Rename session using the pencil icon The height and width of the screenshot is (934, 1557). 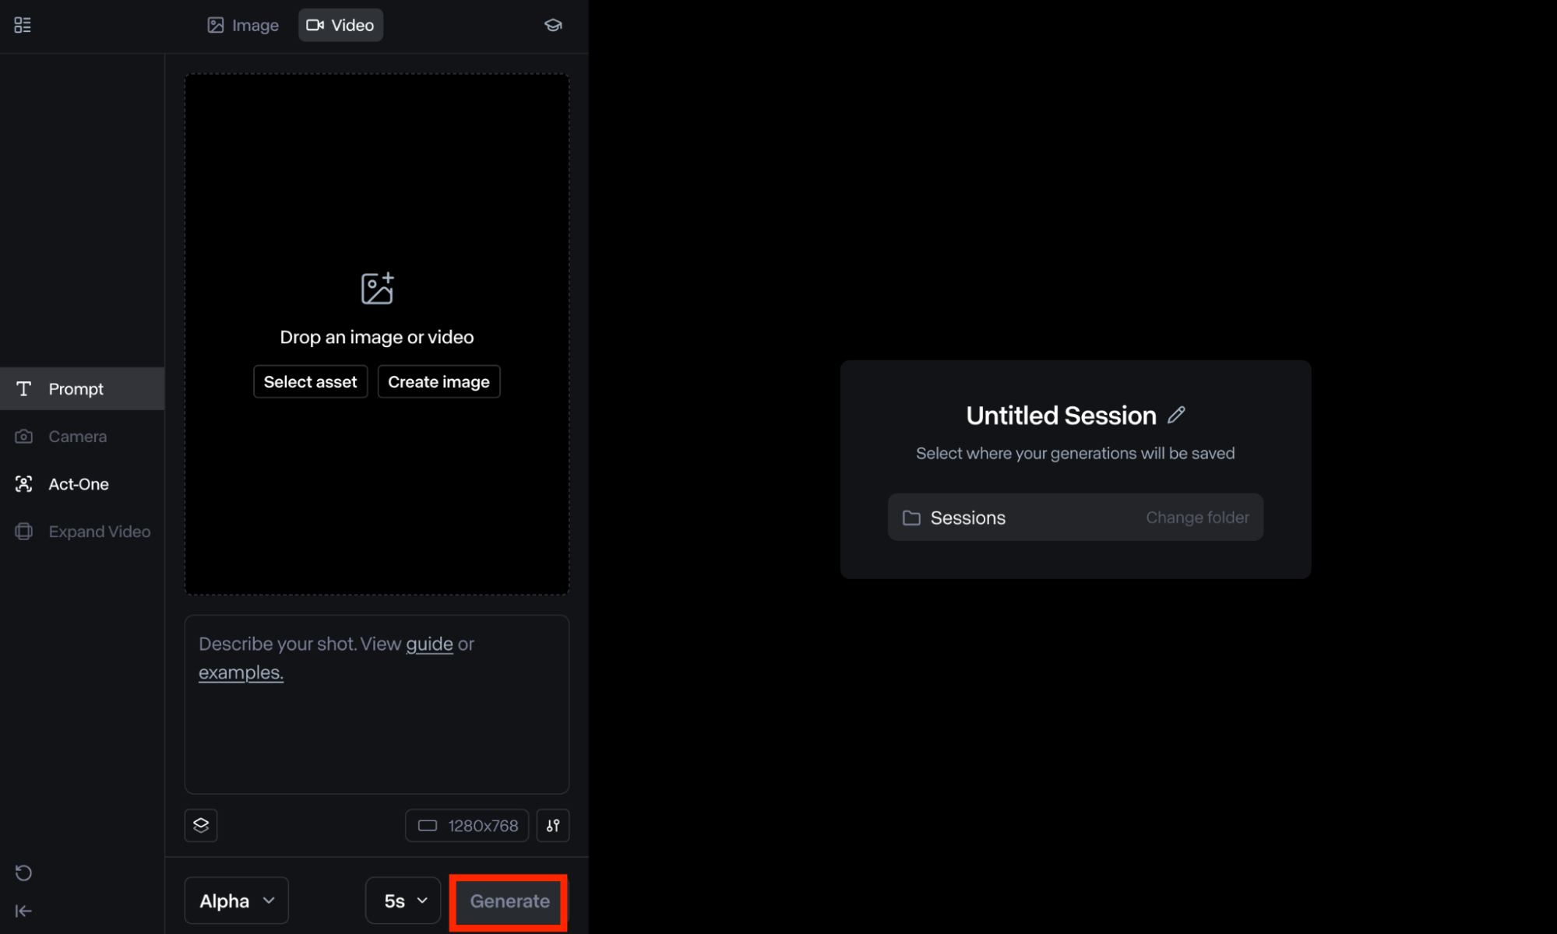click(x=1176, y=415)
